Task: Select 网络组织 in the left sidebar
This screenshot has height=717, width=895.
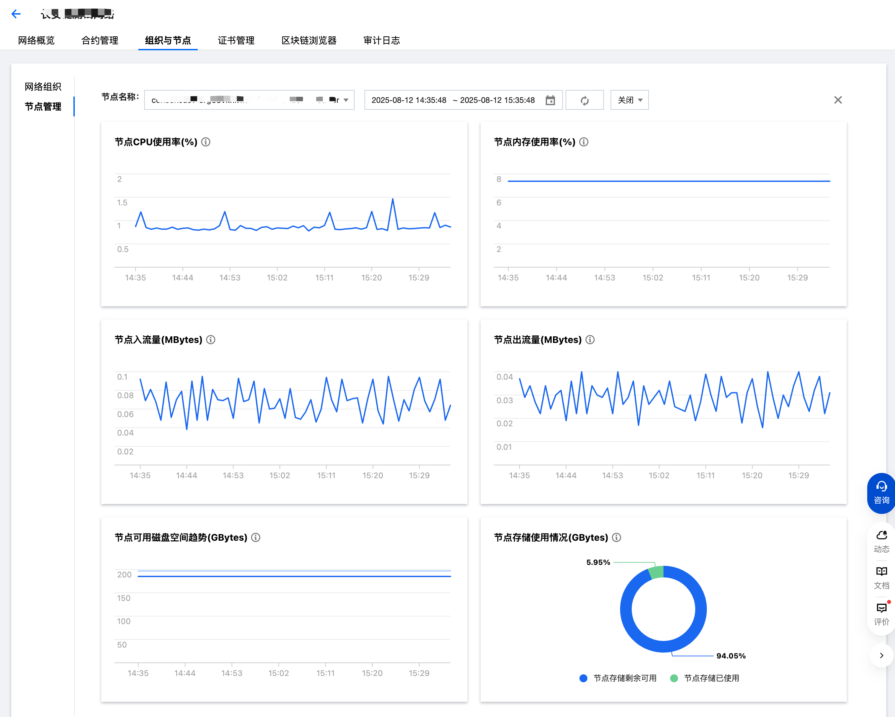Action: pos(43,86)
